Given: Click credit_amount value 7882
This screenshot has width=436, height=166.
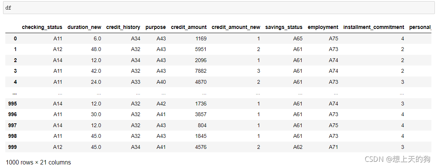Looking at the screenshot, I should tap(201, 71).
